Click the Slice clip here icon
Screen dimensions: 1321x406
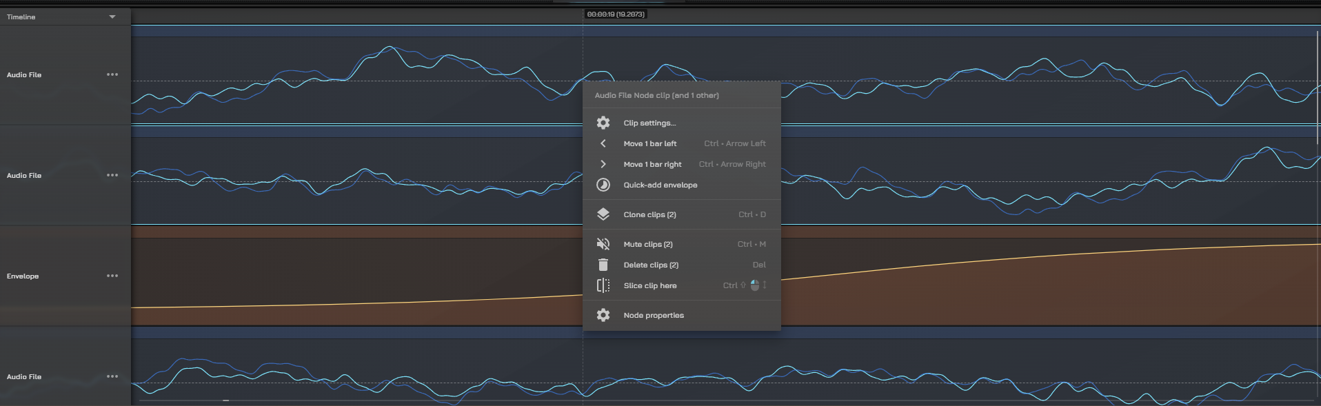(603, 285)
